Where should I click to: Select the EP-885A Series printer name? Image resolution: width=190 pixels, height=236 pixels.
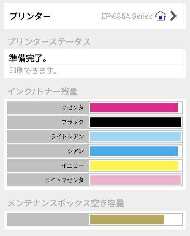(127, 16)
